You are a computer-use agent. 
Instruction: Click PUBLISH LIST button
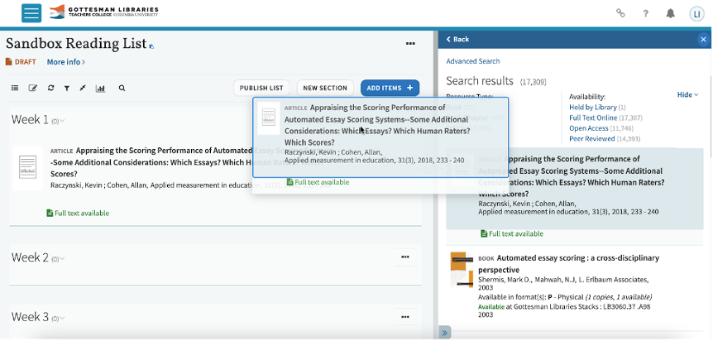pyautogui.click(x=261, y=88)
